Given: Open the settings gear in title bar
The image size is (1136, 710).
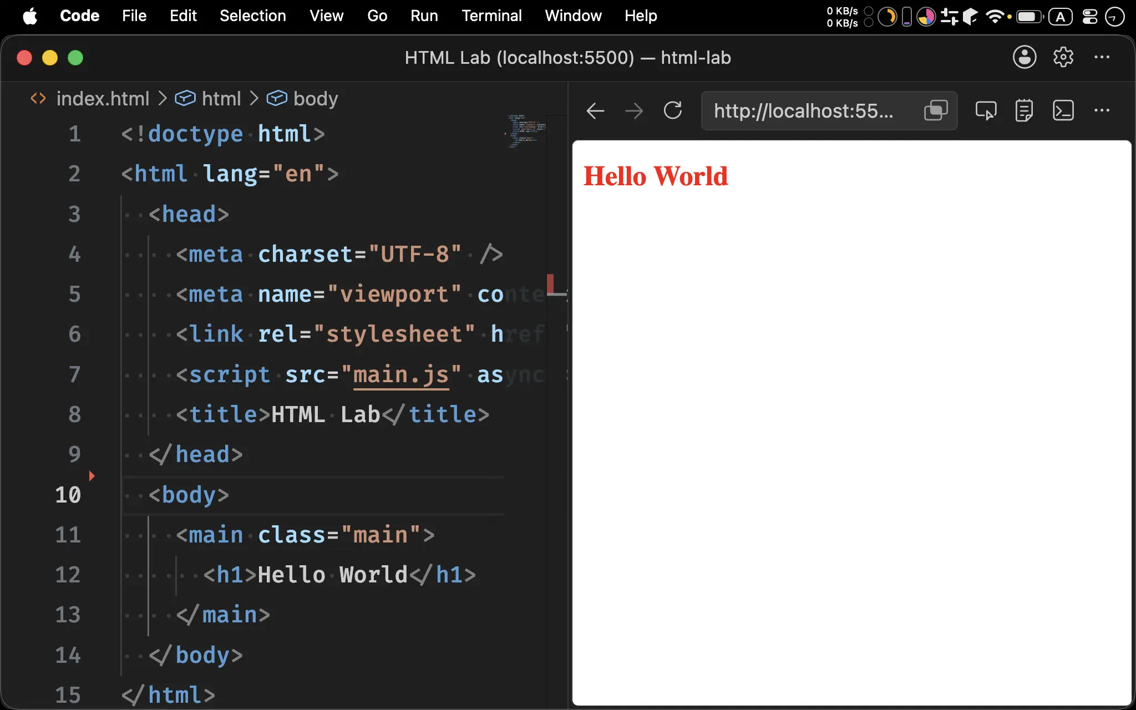Looking at the screenshot, I should pyautogui.click(x=1063, y=57).
